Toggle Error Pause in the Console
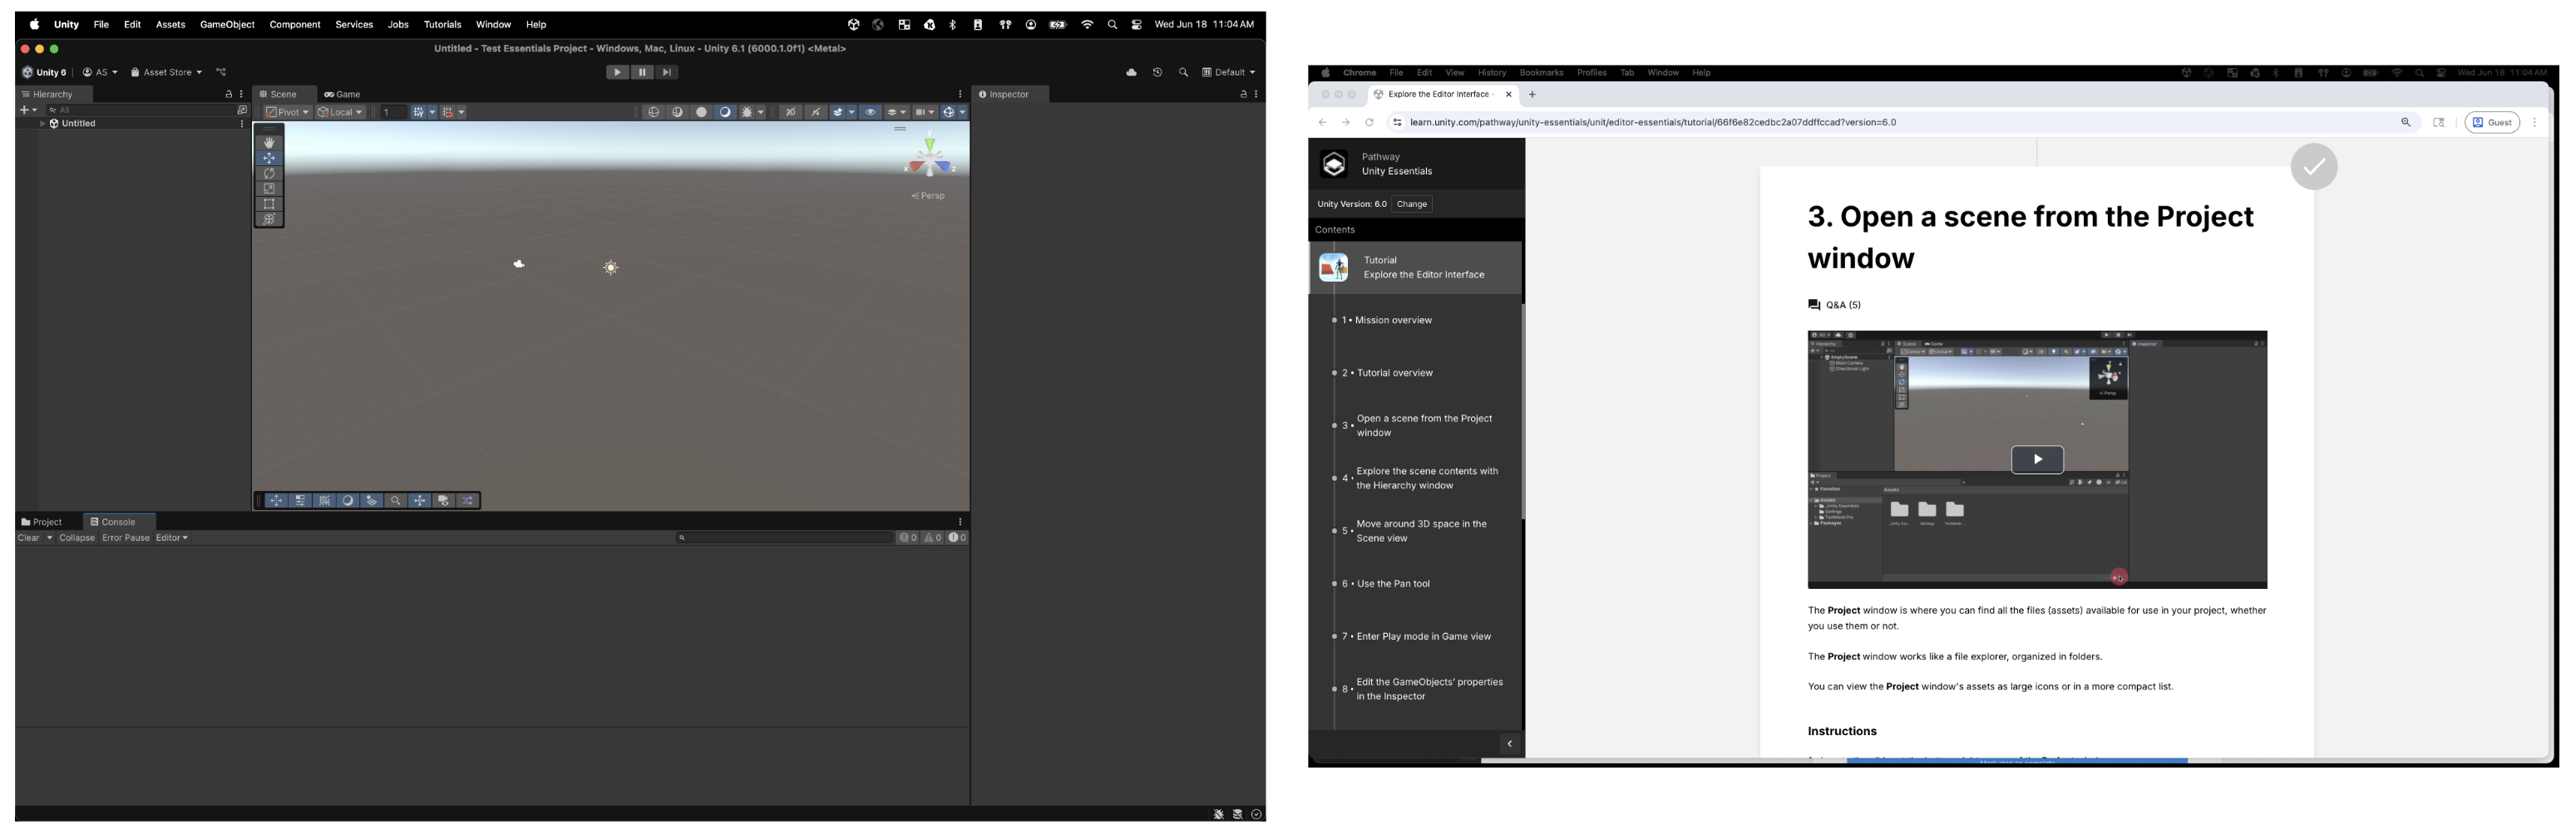2576x839 pixels. [126, 537]
